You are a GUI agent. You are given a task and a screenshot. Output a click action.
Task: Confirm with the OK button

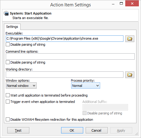pos(72,130)
